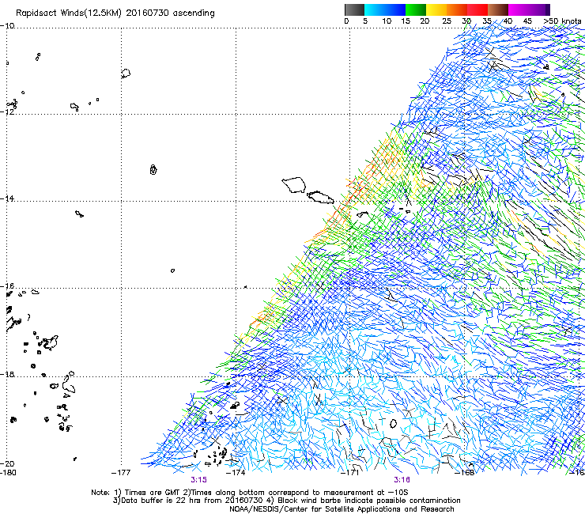Click the brown 35-40 knots legend swatch

coord(498,9)
